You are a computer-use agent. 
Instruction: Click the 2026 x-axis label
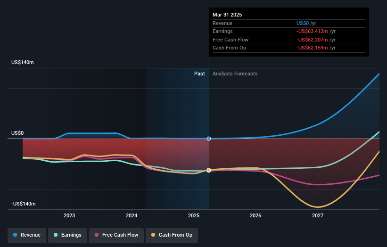pyautogui.click(x=255, y=215)
